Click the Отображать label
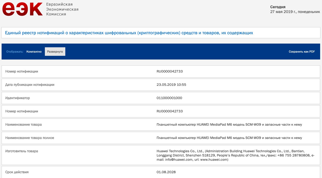 [x=15, y=52]
